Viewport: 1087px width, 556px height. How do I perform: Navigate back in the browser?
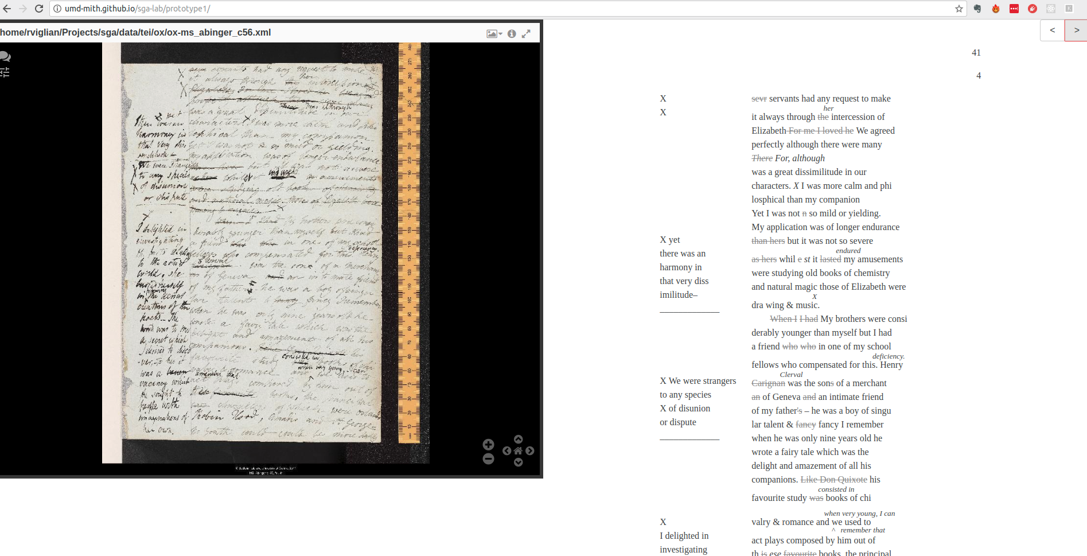tap(7, 9)
